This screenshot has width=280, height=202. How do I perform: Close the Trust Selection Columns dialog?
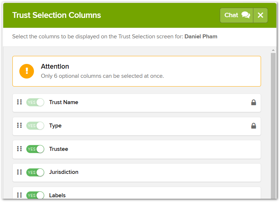(x=261, y=15)
